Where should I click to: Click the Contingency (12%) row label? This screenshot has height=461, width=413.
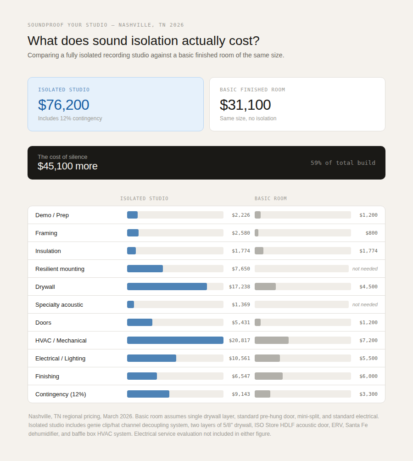61,394
